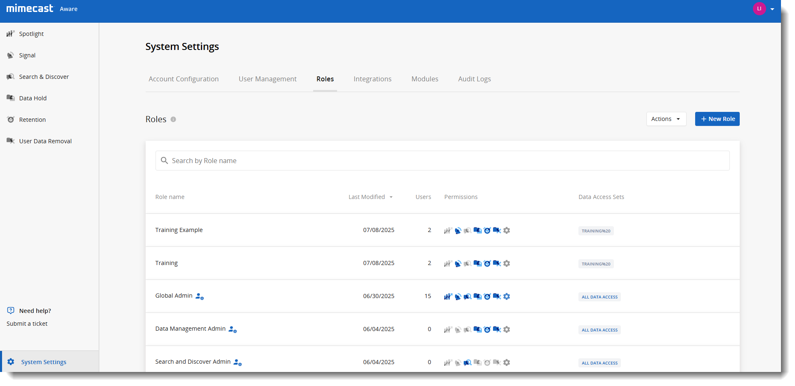Open User Data Removal page
The height and width of the screenshot is (386, 795).
pyautogui.click(x=45, y=141)
